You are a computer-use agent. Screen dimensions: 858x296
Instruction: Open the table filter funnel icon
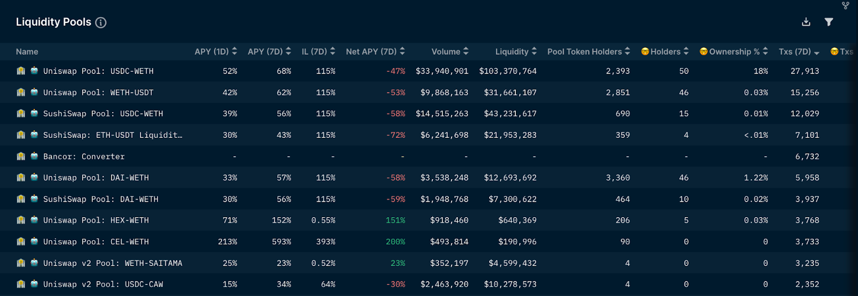tap(829, 22)
